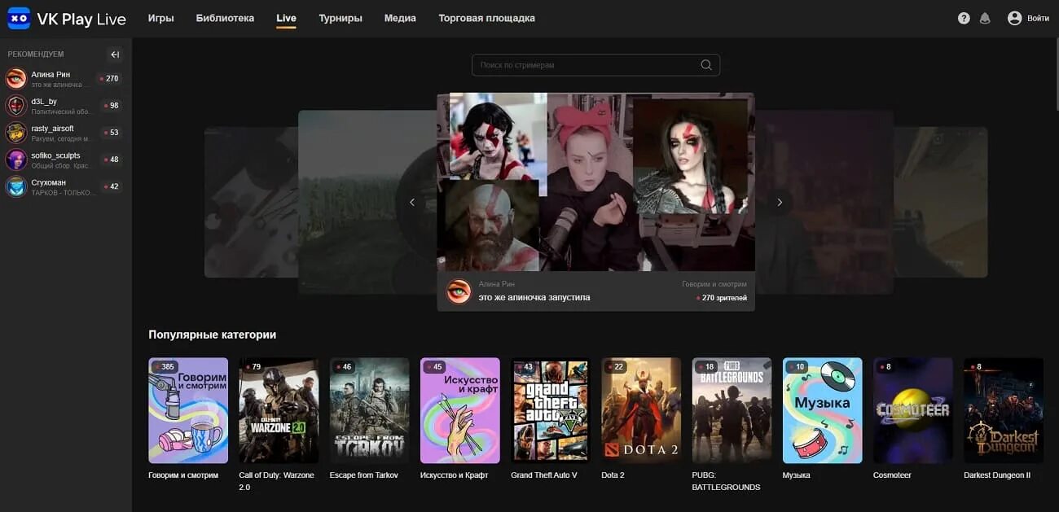Select Алина Рин name in recommendations
1059x512 pixels.
pyautogui.click(x=51, y=74)
